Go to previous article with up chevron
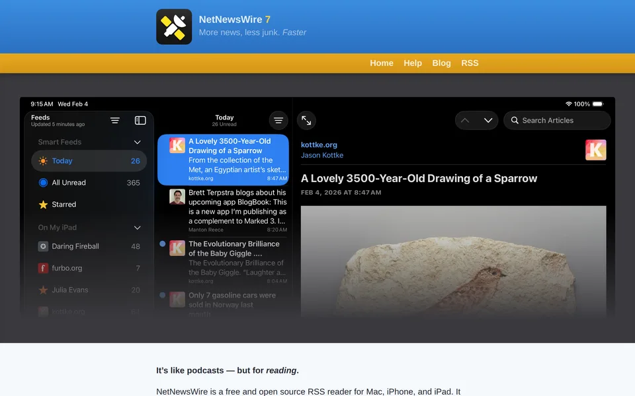The image size is (635, 396). point(465,120)
